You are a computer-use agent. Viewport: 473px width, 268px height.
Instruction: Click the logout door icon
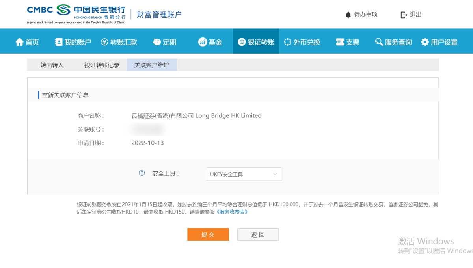pos(404,15)
